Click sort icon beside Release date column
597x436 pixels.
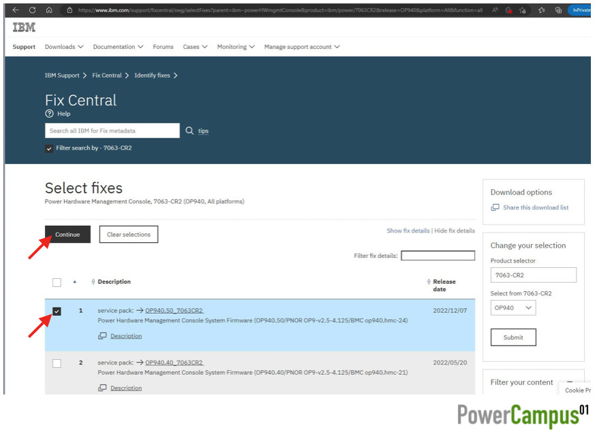coord(429,282)
